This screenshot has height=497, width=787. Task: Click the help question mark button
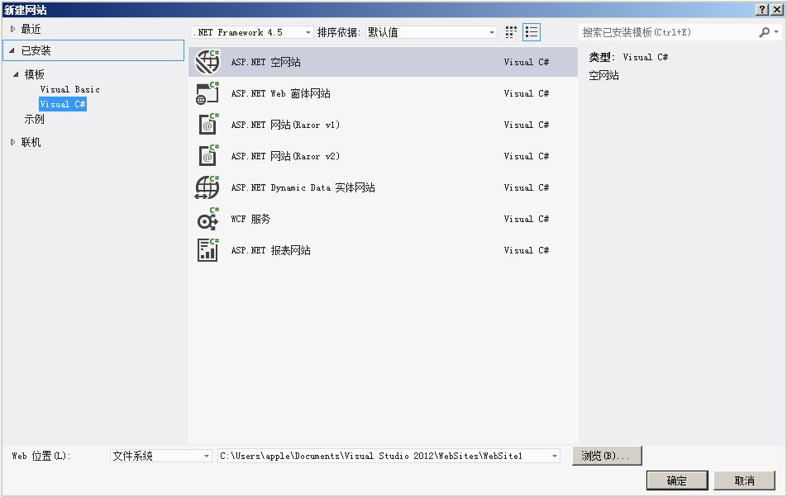pyautogui.click(x=762, y=10)
